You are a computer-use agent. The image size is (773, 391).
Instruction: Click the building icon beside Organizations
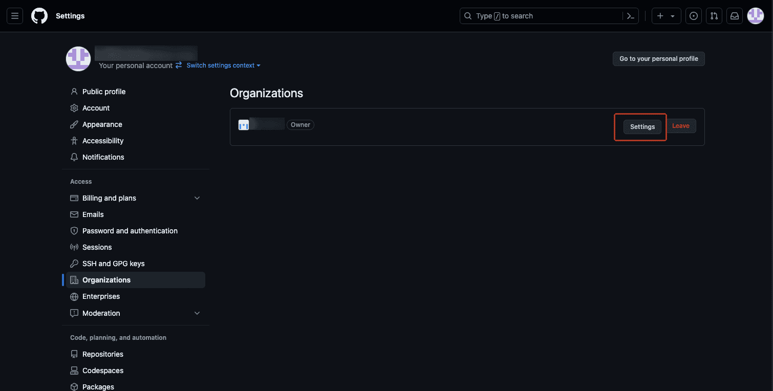tap(74, 280)
